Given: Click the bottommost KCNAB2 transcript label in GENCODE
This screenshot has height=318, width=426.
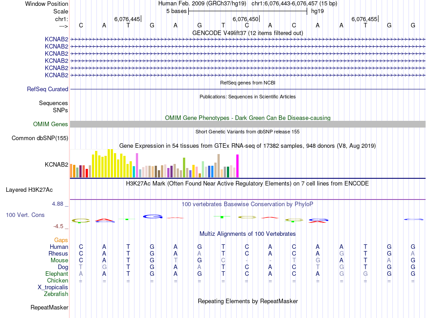Looking at the screenshot, I should pyautogui.click(x=57, y=75).
